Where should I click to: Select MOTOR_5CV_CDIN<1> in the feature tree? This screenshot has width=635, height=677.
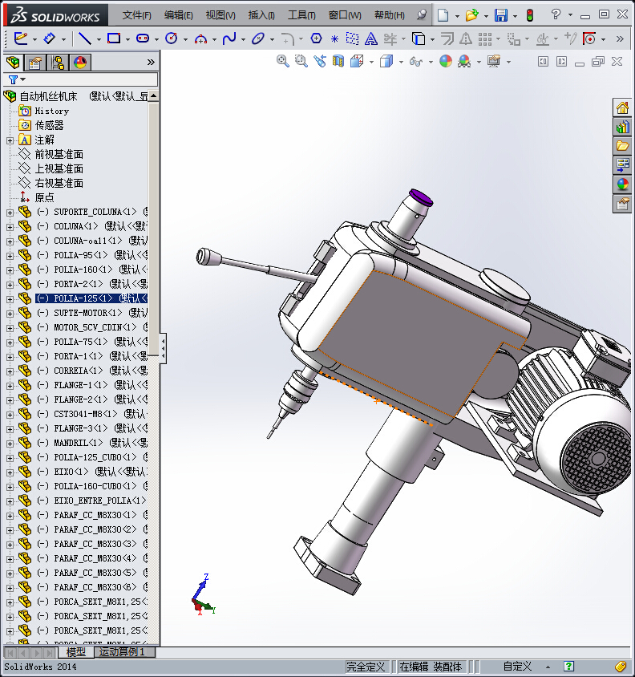click(x=89, y=327)
